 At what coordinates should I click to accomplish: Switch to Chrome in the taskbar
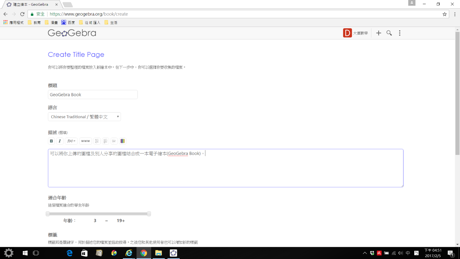point(143,253)
